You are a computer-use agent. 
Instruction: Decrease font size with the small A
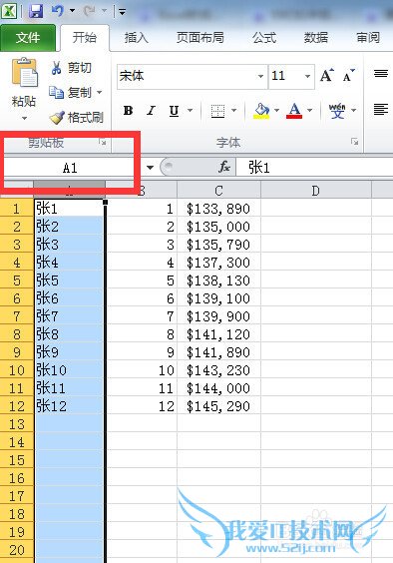(348, 76)
